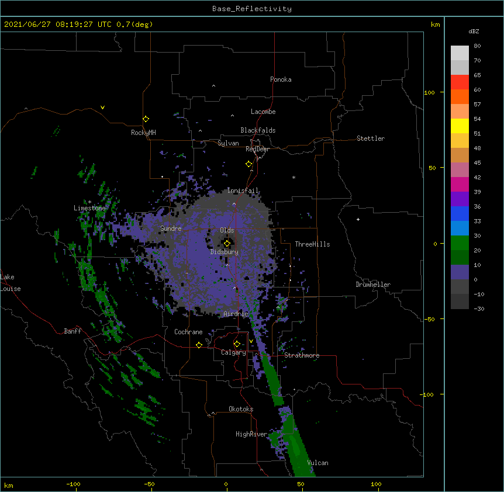Click the HighRiver town label
Image resolution: width=504 pixels, height=492 pixels.
(x=251, y=434)
